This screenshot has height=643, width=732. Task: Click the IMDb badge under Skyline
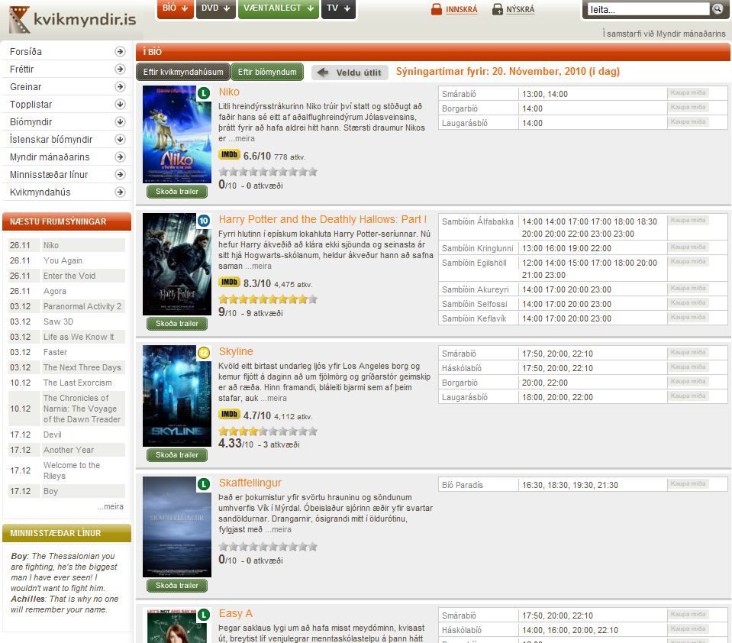click(x=229, y=415)
